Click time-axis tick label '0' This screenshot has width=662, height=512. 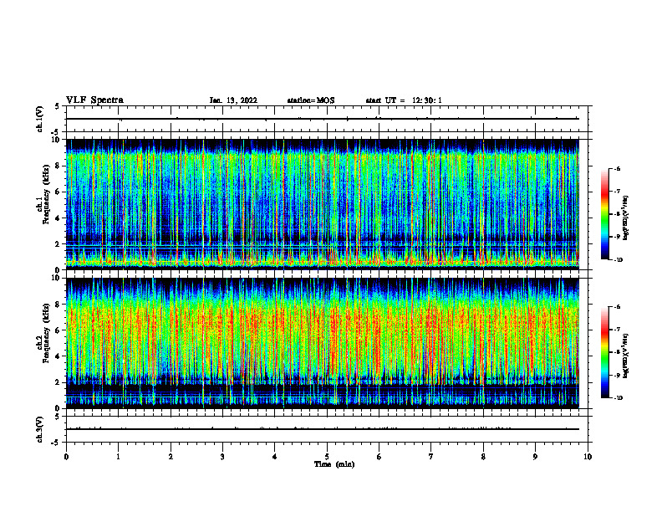66,457
